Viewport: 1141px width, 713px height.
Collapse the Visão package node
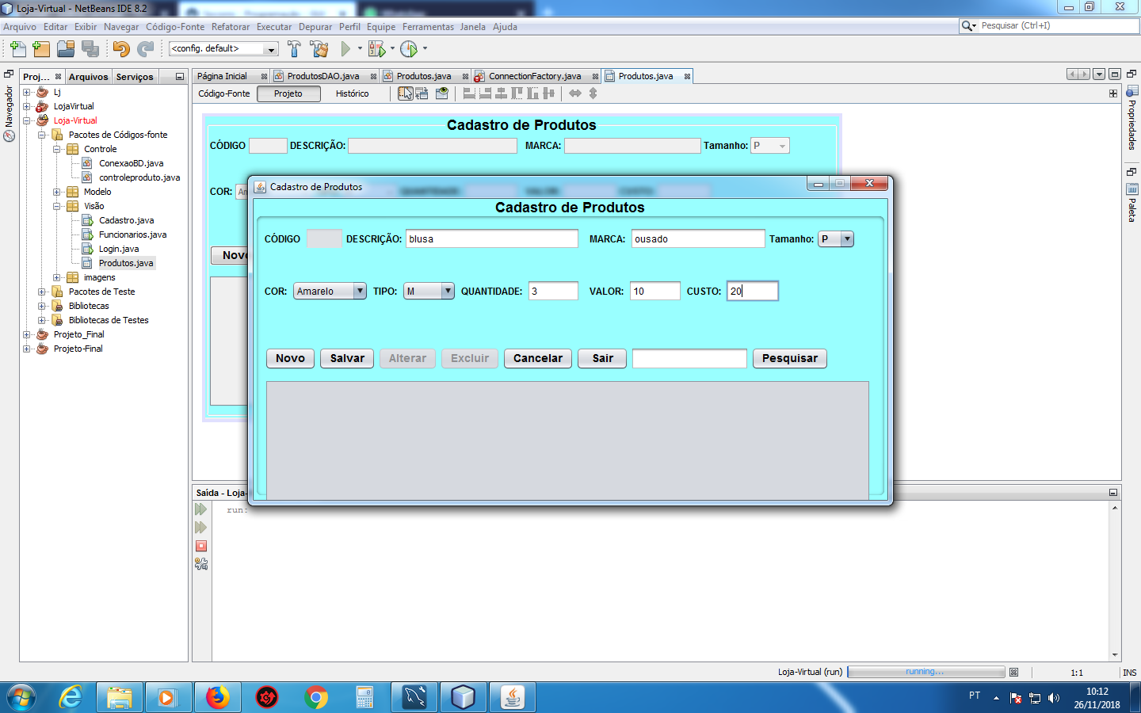57,206
